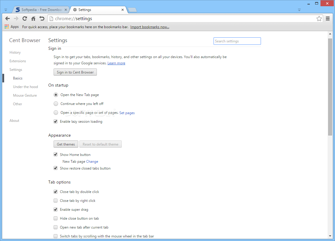This screenshot has height=241, width=335.
Task: Go back using the back arrow
Action: 7,19
